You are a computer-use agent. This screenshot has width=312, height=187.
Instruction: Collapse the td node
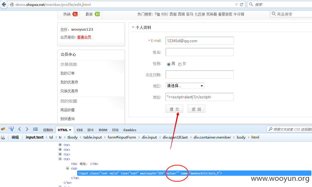point(67,168)
